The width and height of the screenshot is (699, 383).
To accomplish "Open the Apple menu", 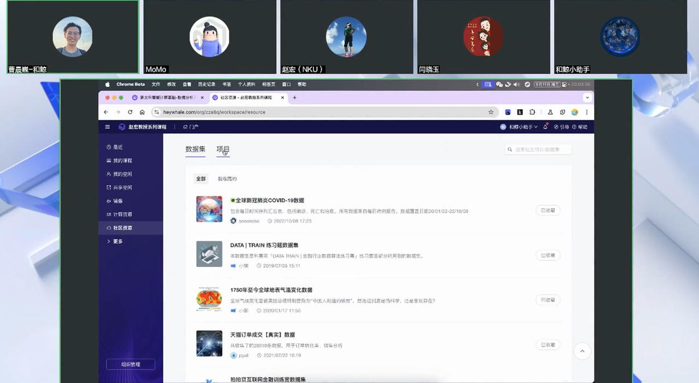I will pos(107,85).
